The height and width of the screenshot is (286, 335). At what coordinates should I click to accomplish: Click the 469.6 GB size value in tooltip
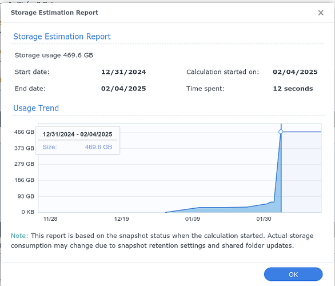pyautogui.click(x=98, y=147)
